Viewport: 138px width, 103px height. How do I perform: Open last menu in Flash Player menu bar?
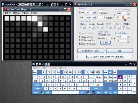tap(34, 13)
